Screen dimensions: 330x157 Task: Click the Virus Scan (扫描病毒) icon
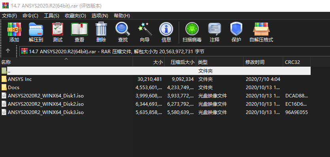192,29
